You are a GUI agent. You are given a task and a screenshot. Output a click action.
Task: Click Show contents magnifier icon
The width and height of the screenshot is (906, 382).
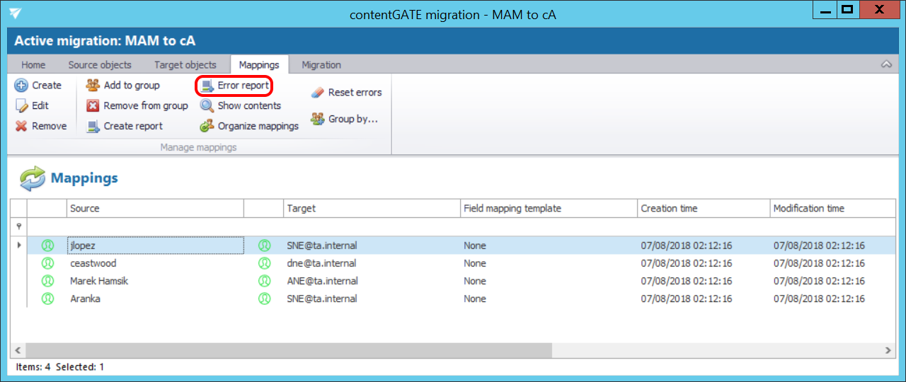coord(207,106)
